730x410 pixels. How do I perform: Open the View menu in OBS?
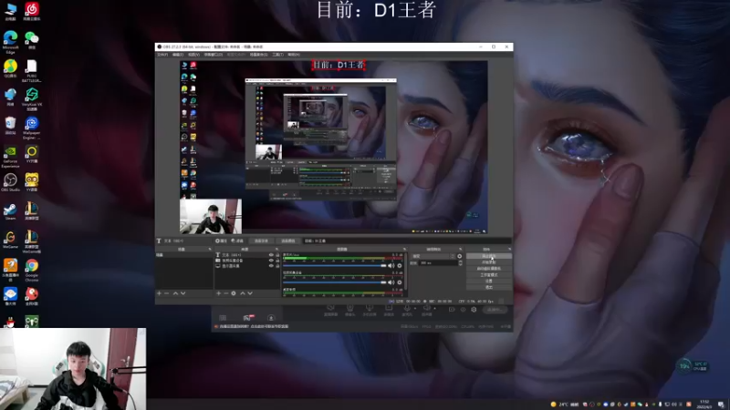193,55
